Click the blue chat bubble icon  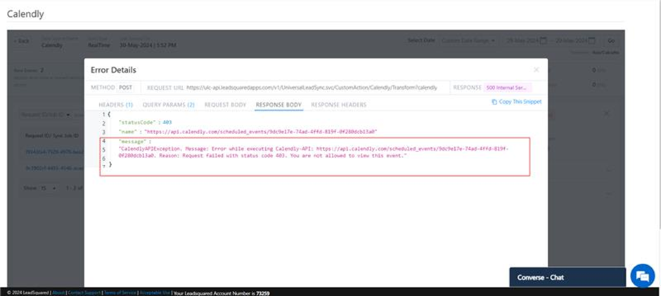coord(643,276)
